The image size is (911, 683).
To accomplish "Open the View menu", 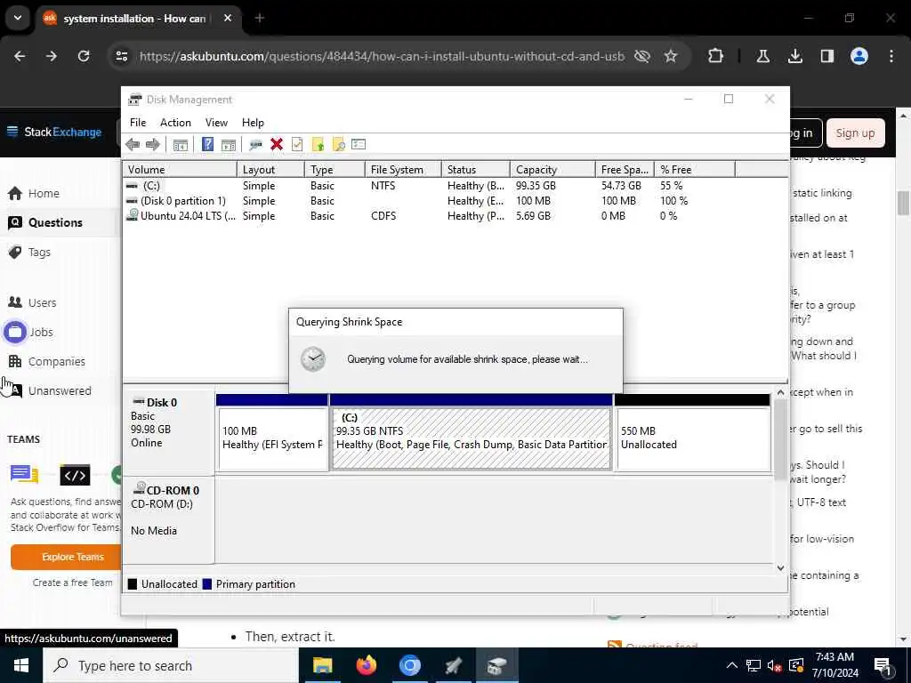I will (216, 123).
